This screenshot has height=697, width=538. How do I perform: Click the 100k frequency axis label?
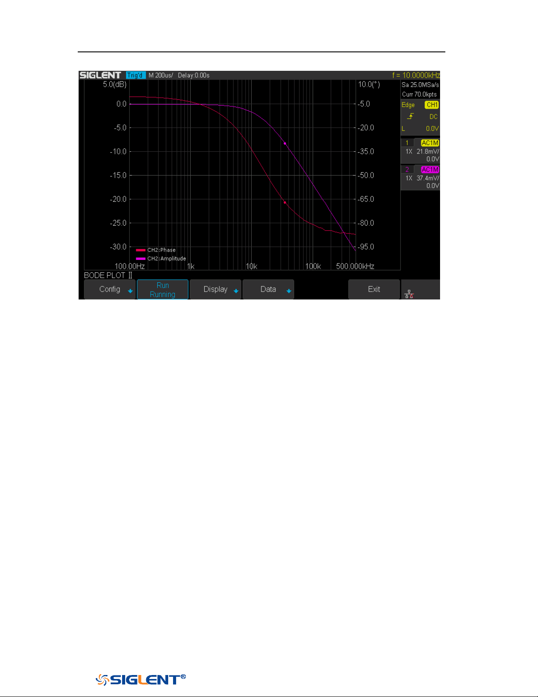(313, 266)
